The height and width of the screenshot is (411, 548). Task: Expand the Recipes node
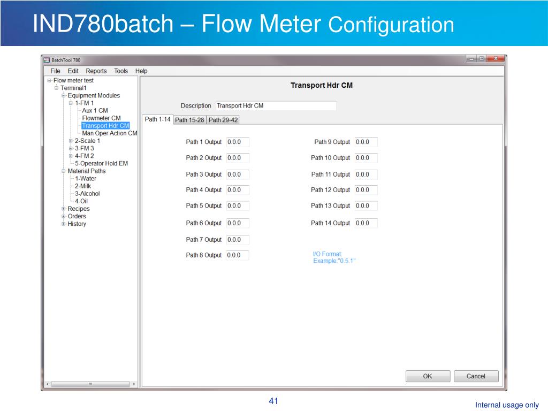[x=64, y=209]
